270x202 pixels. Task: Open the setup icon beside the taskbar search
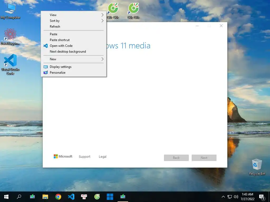(32, 197)
